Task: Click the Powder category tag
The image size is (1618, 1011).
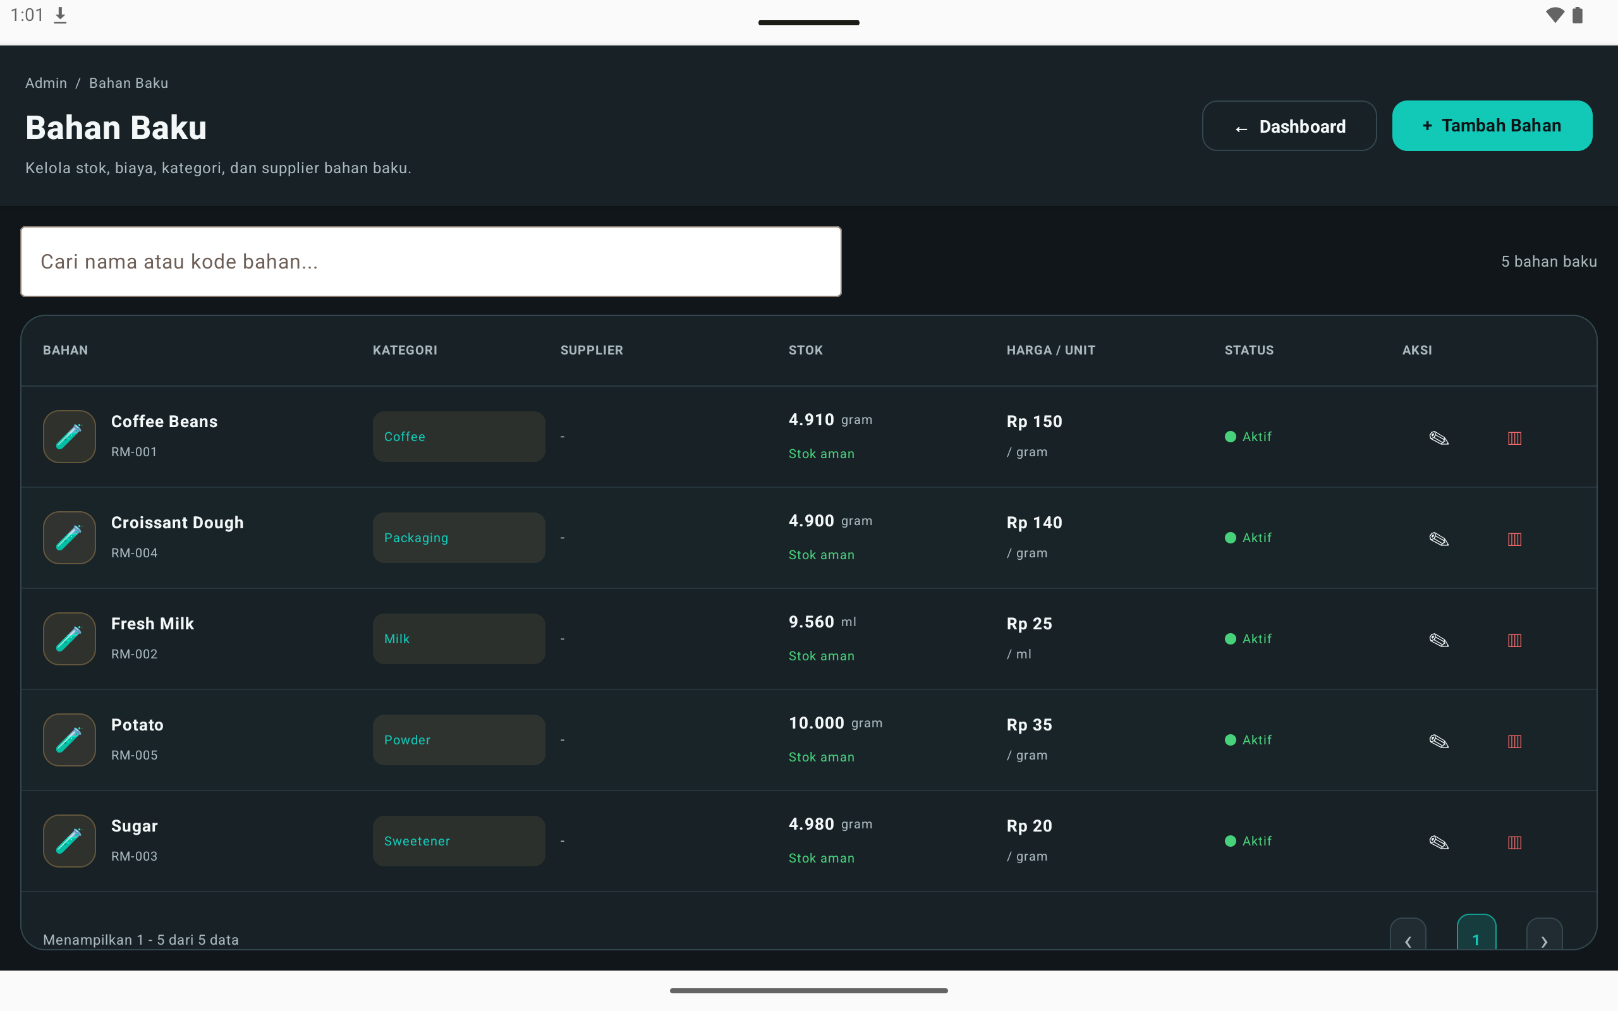Action: coord(459,739)
